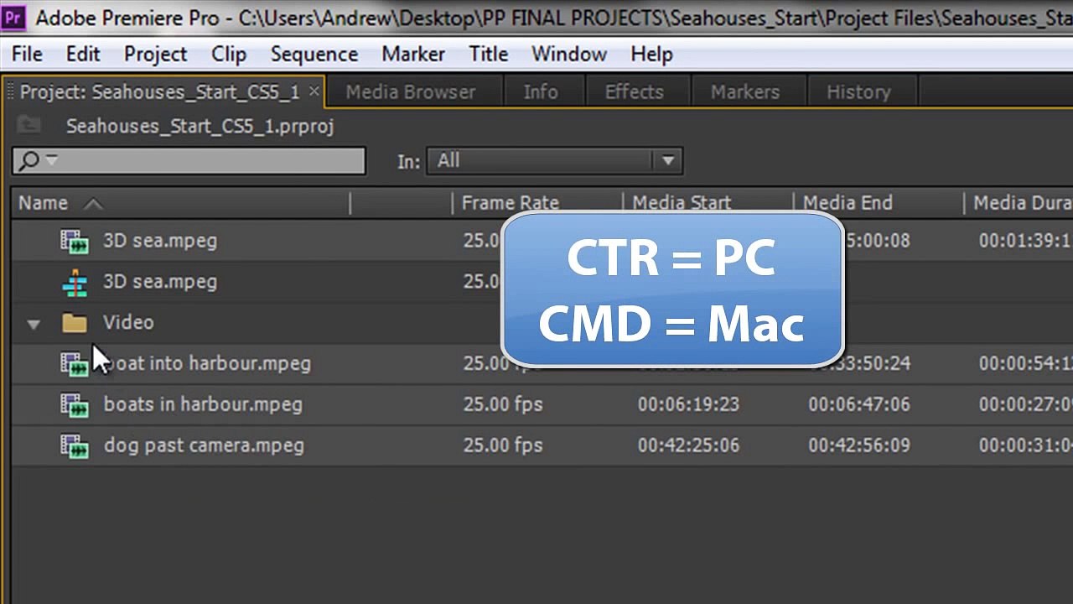
Task: Click the clip icon of boat into harbour.mpeg
Action: click(75, 364)
